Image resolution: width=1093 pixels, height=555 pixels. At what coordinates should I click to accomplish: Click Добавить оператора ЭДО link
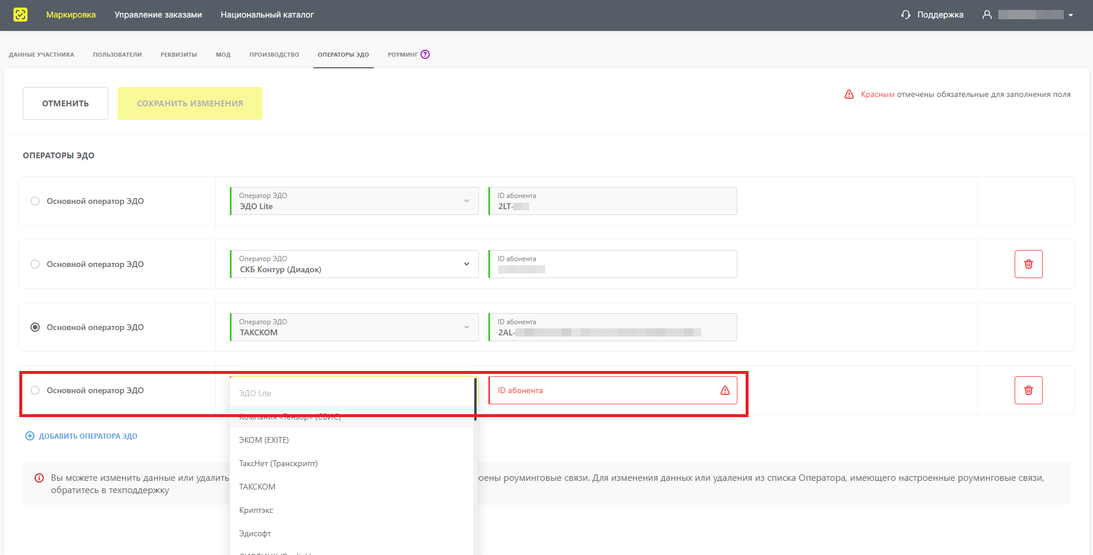(x=88, y=436)
